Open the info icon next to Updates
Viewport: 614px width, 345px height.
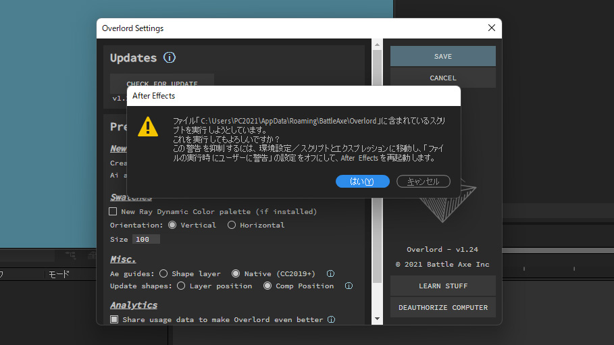coord(170,57)
